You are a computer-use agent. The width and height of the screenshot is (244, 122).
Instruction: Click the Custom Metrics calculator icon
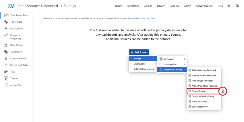[6, 59]
